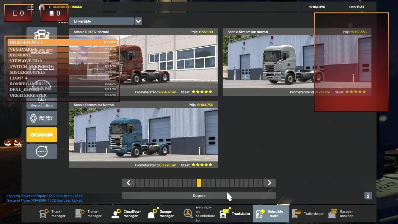Open the steering side dropdown arrow
This screenshot has width=398, height=224.
138,21
